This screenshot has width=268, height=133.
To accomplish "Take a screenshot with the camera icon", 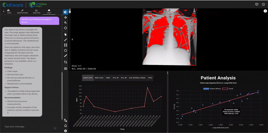I will click(x=65, y=68).
